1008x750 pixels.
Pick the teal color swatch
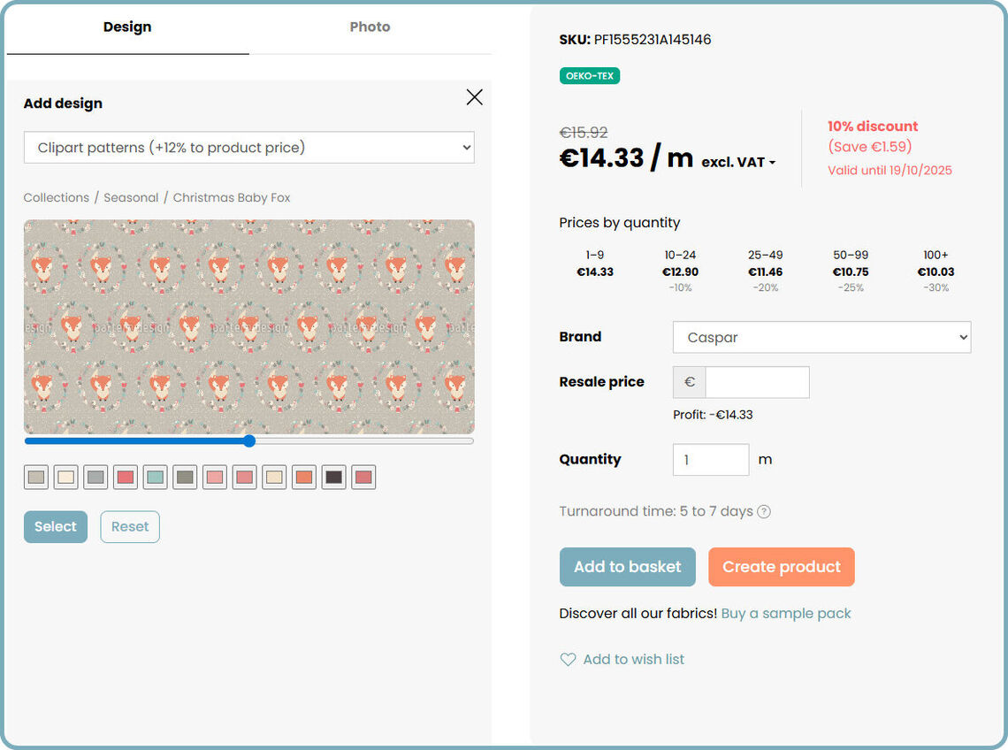(x=155, y=478)
